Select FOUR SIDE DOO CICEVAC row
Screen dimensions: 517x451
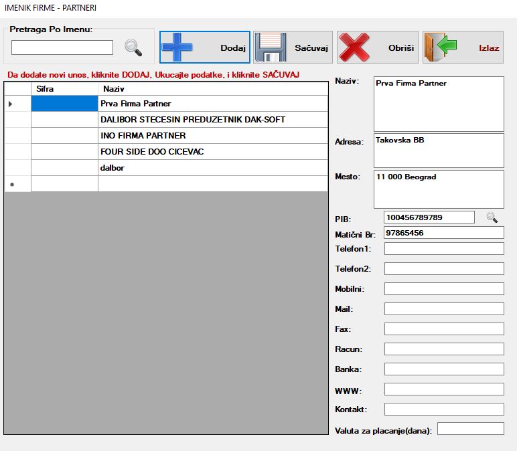pyautogui.click(x=213, y=152)
